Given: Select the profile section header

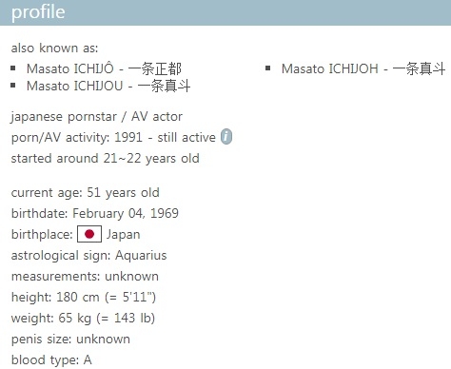Looking at the screenshot, I should point(225,12).
